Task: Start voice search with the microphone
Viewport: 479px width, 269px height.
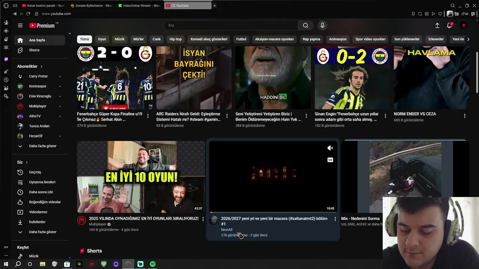Action: point(323,25)
